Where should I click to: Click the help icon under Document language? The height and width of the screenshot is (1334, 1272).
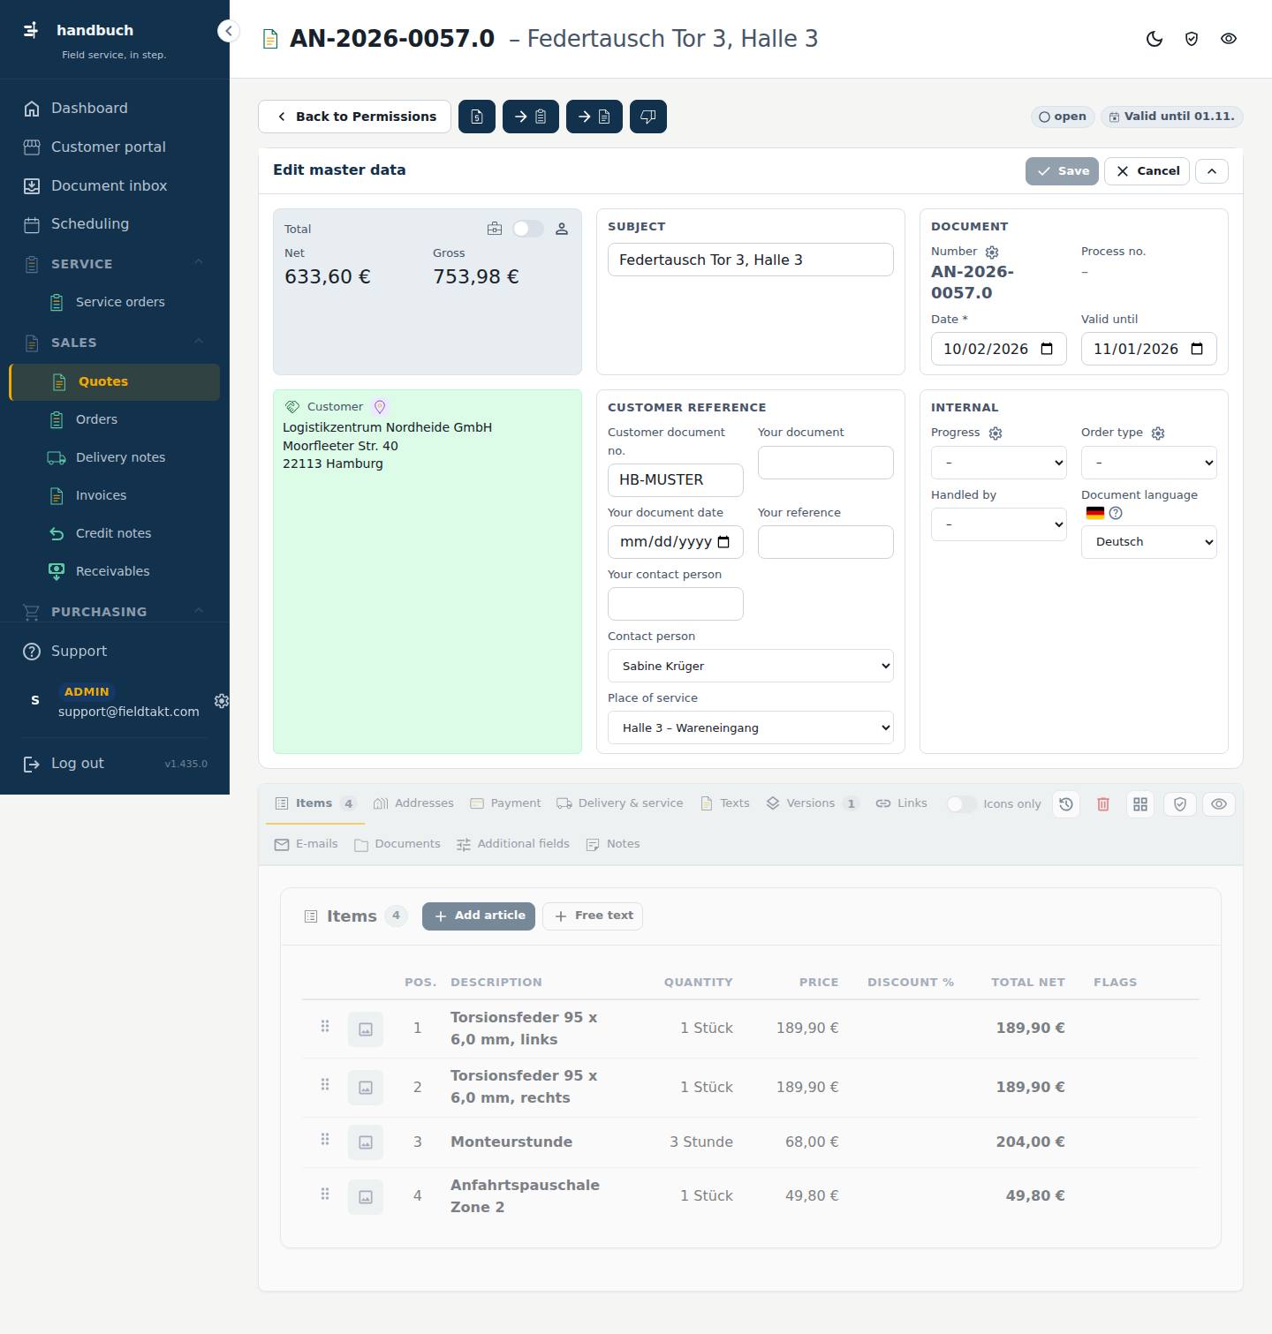pos(1116,513)
